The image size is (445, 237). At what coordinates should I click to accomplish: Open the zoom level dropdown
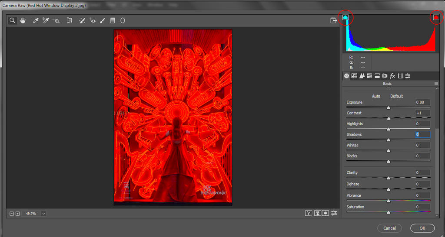click(43, 214)
